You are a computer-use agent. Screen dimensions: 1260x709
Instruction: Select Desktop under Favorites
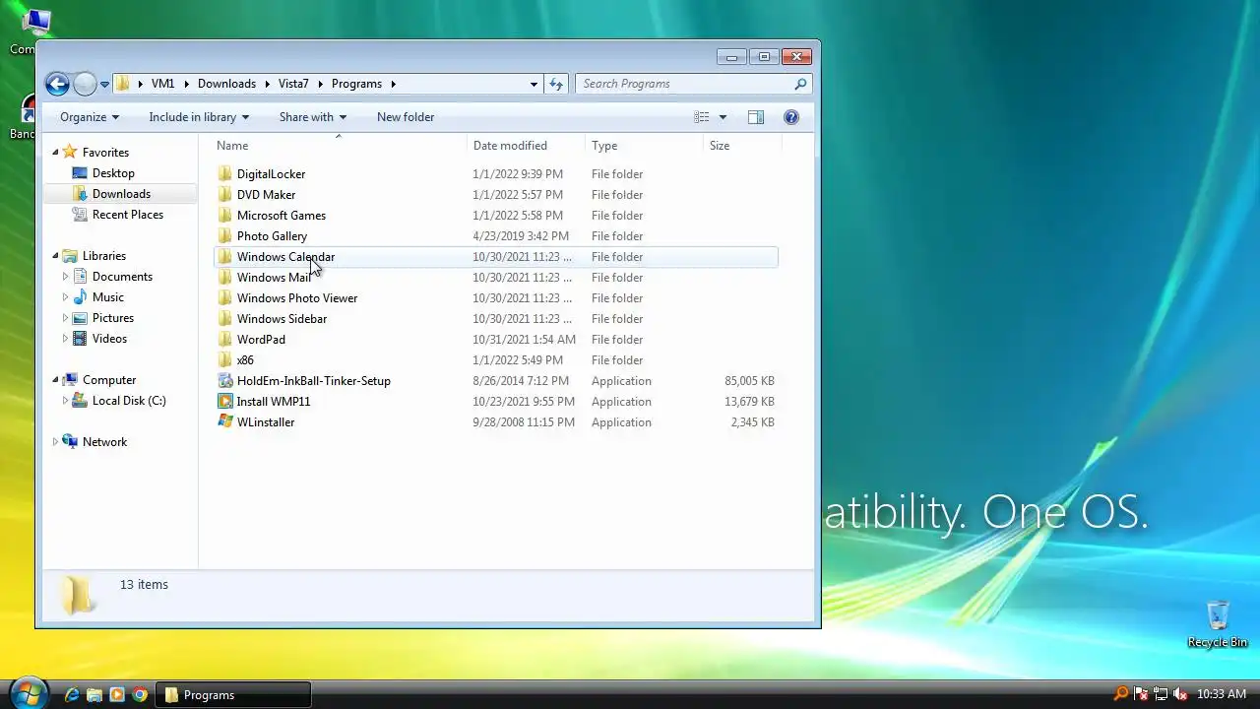pos(113,173)
